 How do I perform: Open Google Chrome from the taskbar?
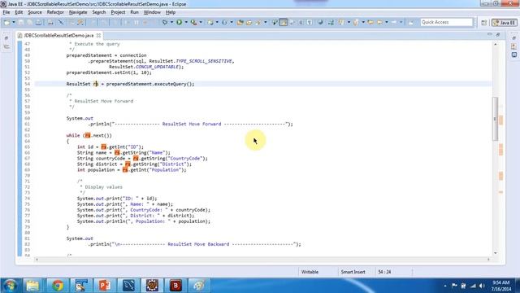[58, 286]
